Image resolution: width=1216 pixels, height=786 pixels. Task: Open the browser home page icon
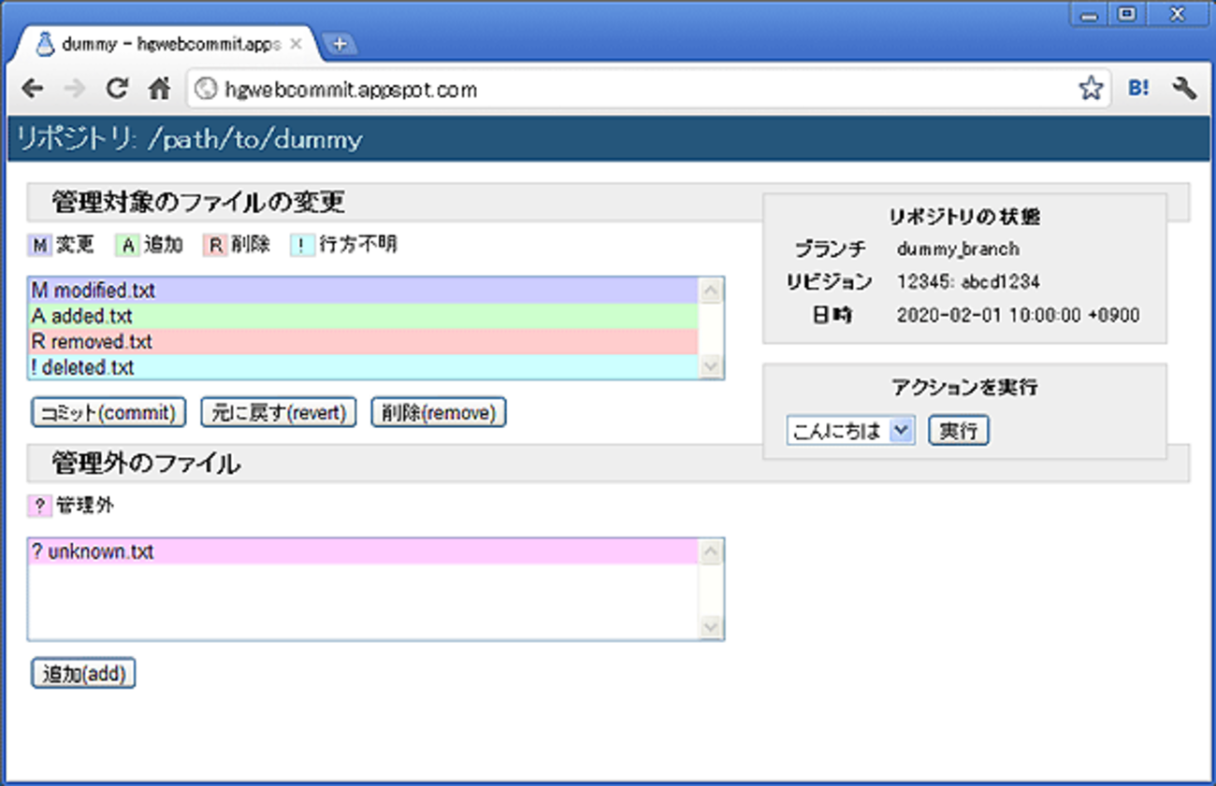[x=160, y=89]
